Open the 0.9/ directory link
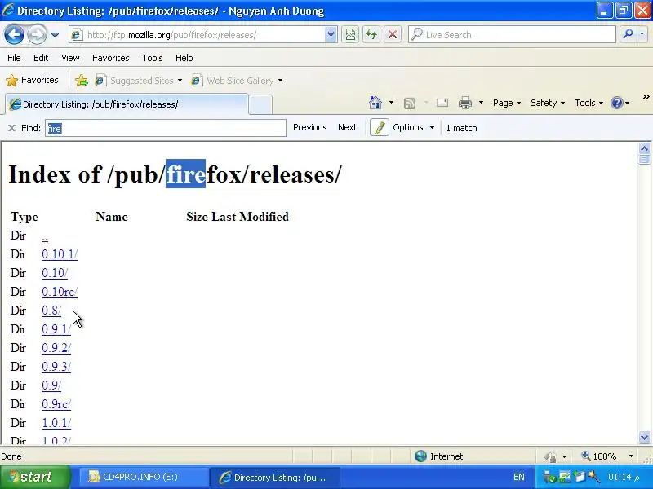This screenshot has height=489, width=653. (x=51, y=385)
